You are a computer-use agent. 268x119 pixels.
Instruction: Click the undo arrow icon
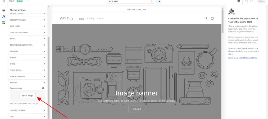(x=246, y=1)
